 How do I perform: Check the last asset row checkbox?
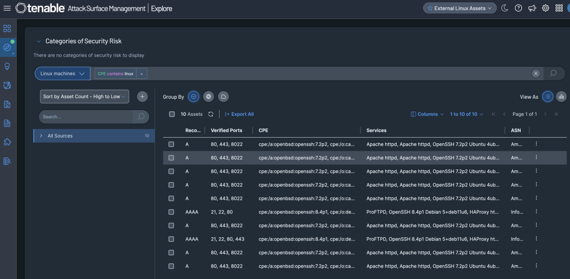pyautogui.click(x=171, y=266)
